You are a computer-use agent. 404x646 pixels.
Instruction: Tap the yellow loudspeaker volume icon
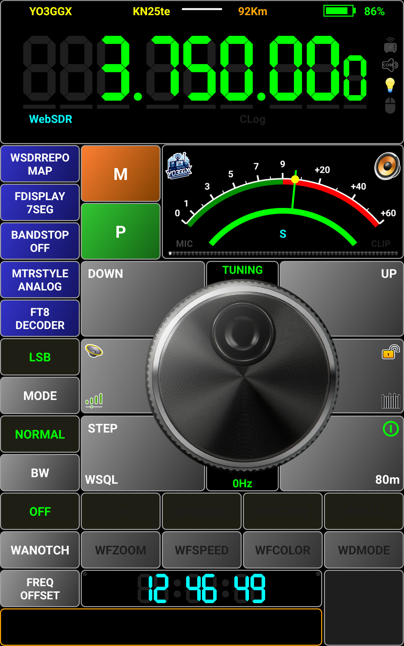pos(94,351)
